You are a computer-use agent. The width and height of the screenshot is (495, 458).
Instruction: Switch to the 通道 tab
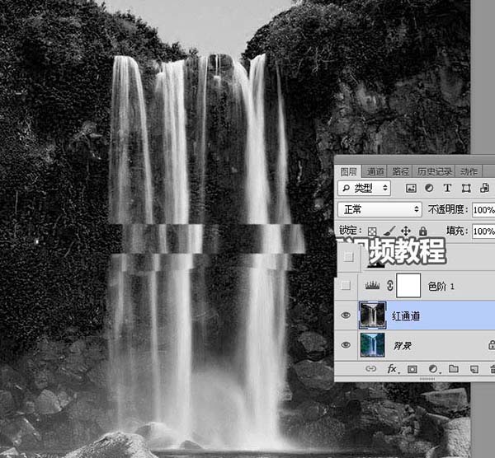(375, 171)
